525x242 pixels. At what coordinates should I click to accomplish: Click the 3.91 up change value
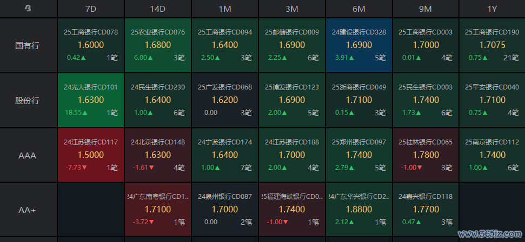pos(344,58)
